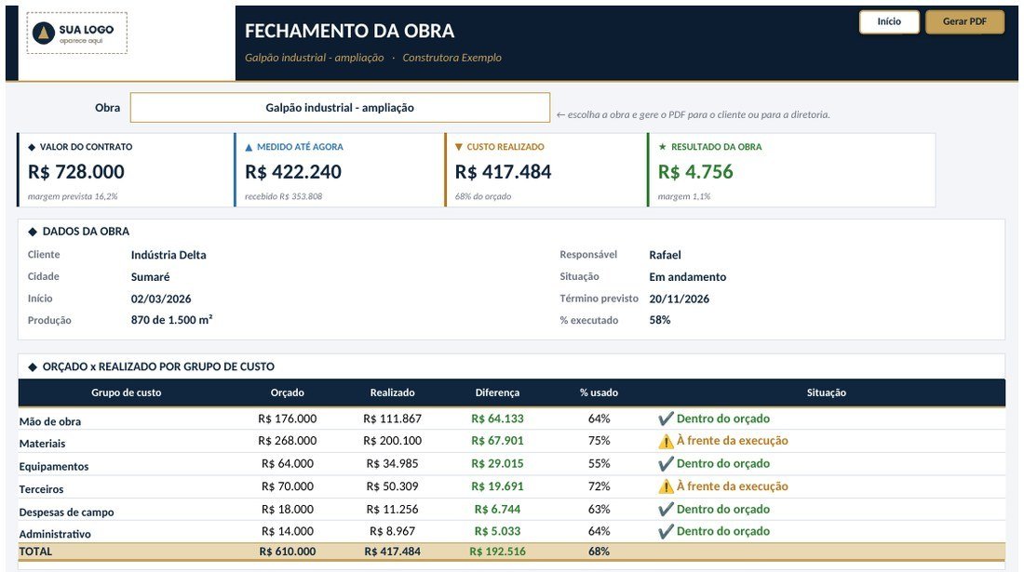Click the Diferença column header
The width and height of the screenshot is (1024, 572).
[498, 392]
